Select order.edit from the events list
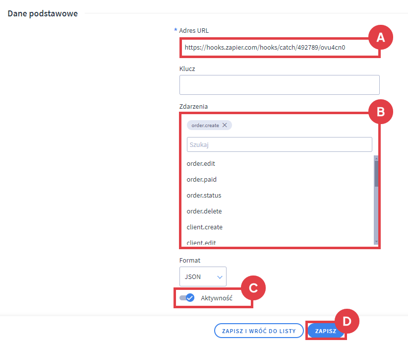The width and height of the screenshot is (408, 345). click(x=201, y=164)
